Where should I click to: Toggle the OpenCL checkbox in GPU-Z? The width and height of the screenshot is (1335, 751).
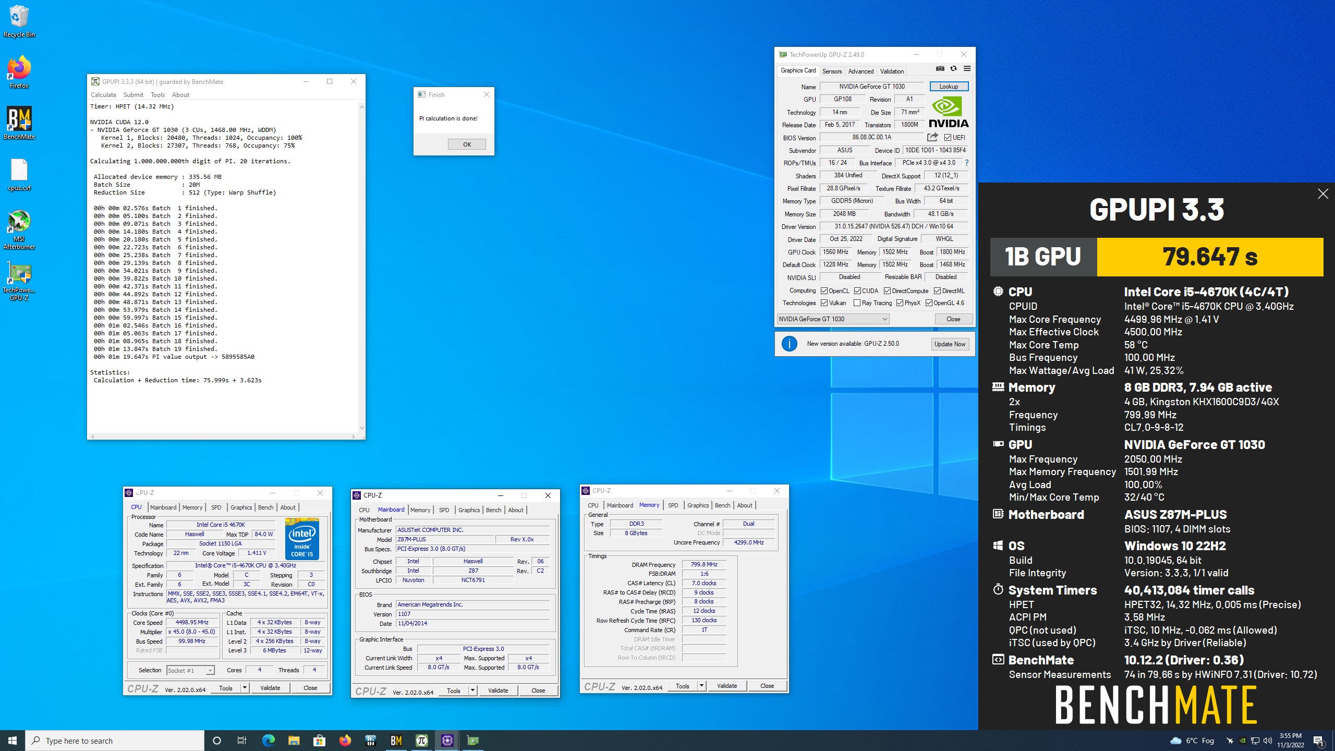click(x=824, y=291)
